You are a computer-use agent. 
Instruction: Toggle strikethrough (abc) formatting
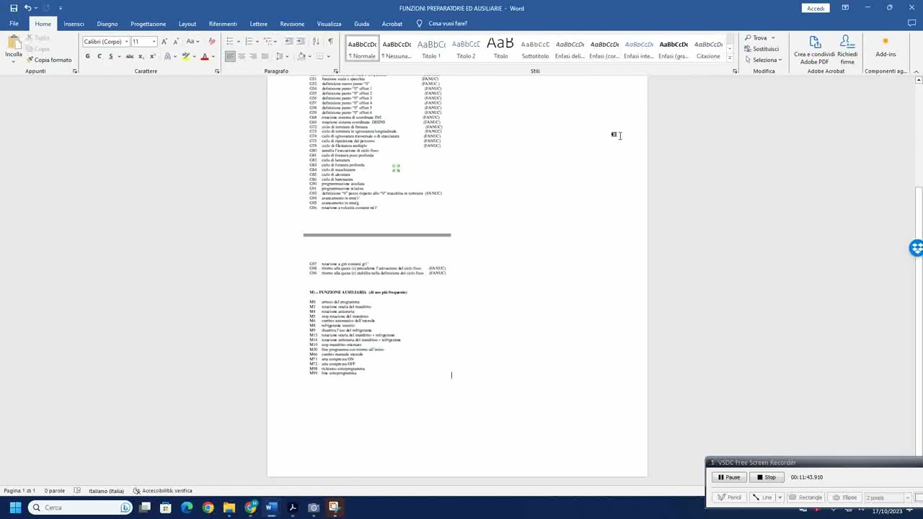[130, 56]
